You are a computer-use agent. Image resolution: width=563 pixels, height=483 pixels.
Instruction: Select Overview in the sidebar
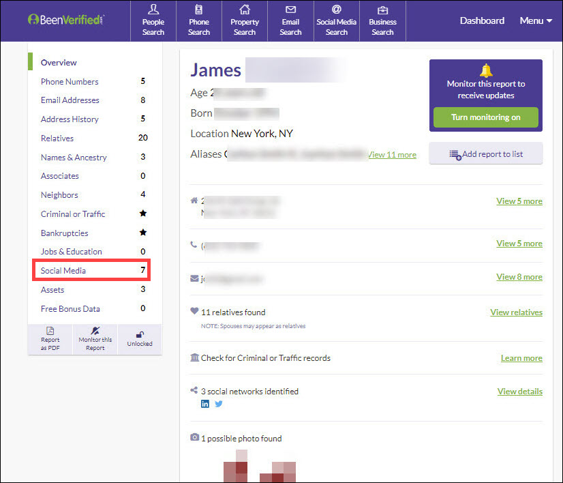tap(59, 63)
